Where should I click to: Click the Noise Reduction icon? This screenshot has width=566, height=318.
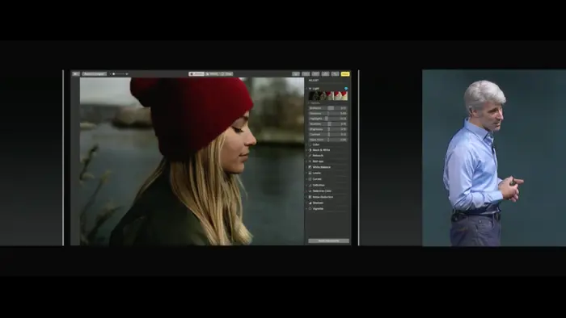310,197
